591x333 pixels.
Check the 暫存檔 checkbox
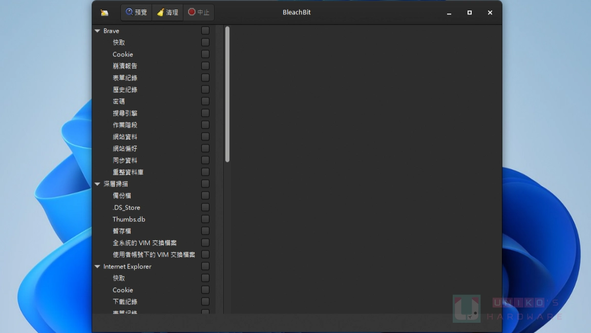coord(205,231)
